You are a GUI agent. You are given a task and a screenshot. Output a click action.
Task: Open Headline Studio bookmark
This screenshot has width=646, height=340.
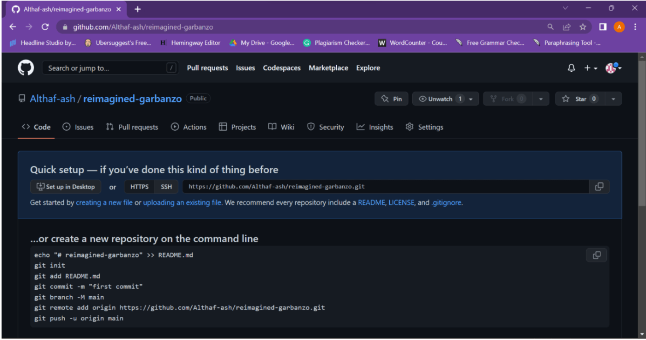click(42, 43)
